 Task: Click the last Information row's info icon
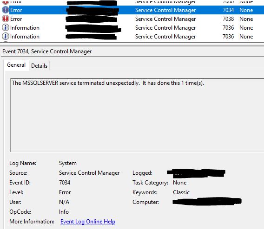pyautogui.click(x=6, y=37)
